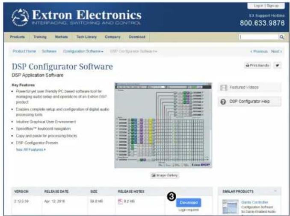The image size is (290, 216).
Task: Open Featured Videos panel
Action: tap(249, 88)
